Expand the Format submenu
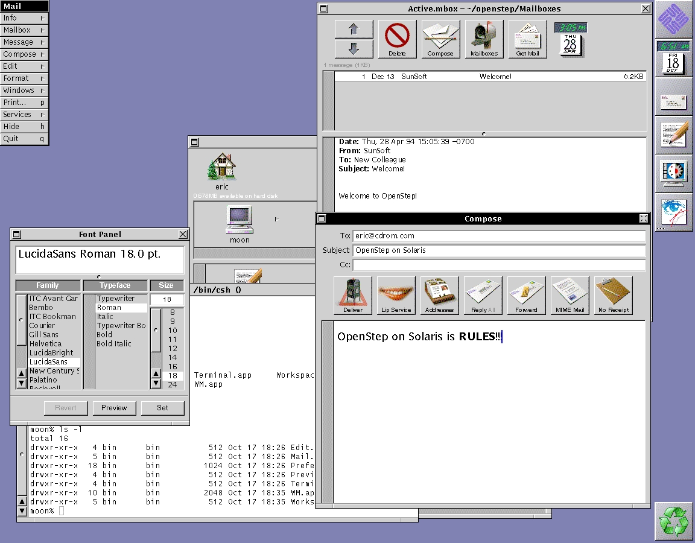The image size is (695, 543). pos(24,78)
